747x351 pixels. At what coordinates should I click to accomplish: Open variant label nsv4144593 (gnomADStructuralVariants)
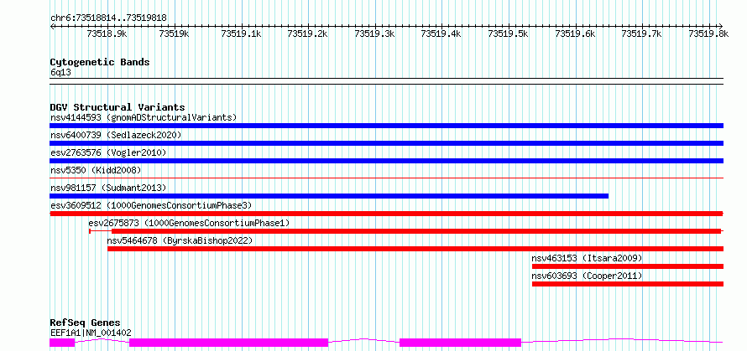[144, 117]
